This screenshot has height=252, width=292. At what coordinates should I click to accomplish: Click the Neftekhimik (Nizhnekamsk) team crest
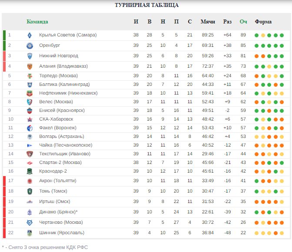click(x=30, y=93)
